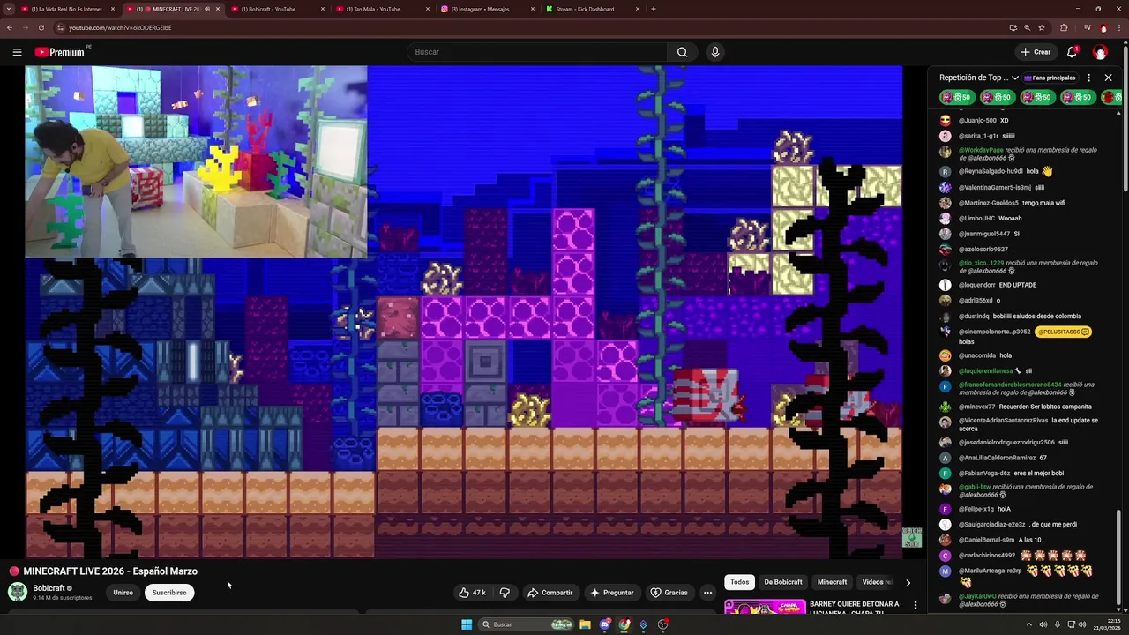The height and width of the screenshot is (635, 1129).
Task: Open File Explorer from the taskbar
Action: pos(585,624)
